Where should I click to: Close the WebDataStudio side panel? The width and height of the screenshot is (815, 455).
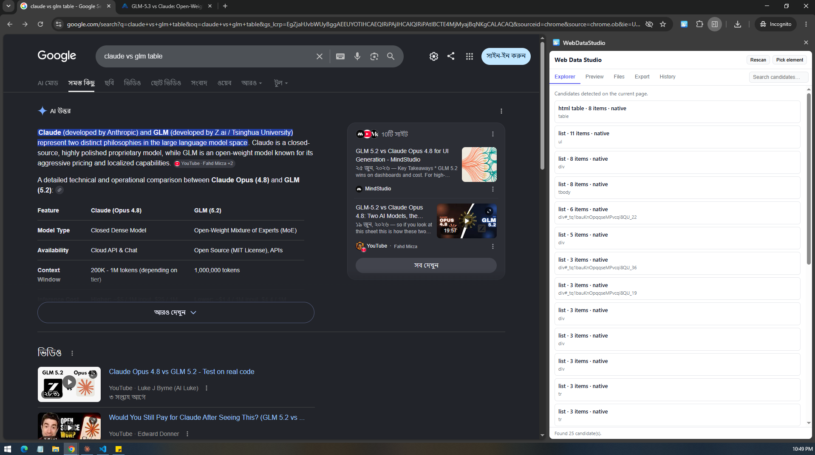pos(806,42)
